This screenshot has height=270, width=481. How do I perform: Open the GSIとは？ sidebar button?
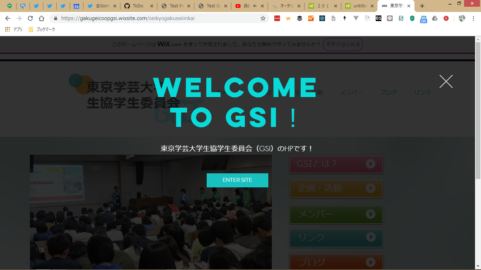[x=336, y=164]
